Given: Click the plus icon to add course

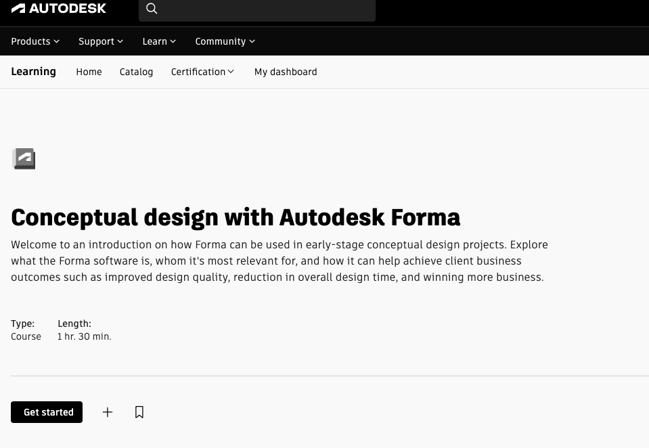Looking at the screenshot, I should [x=107, y=411].
